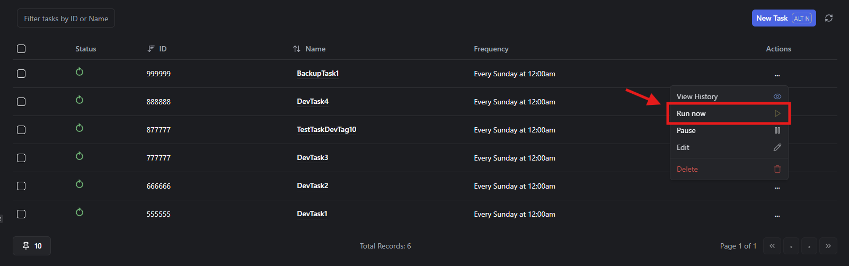Click the status icon for BackupTask1
Screen dimensions: 849x266
coord(79,72)
